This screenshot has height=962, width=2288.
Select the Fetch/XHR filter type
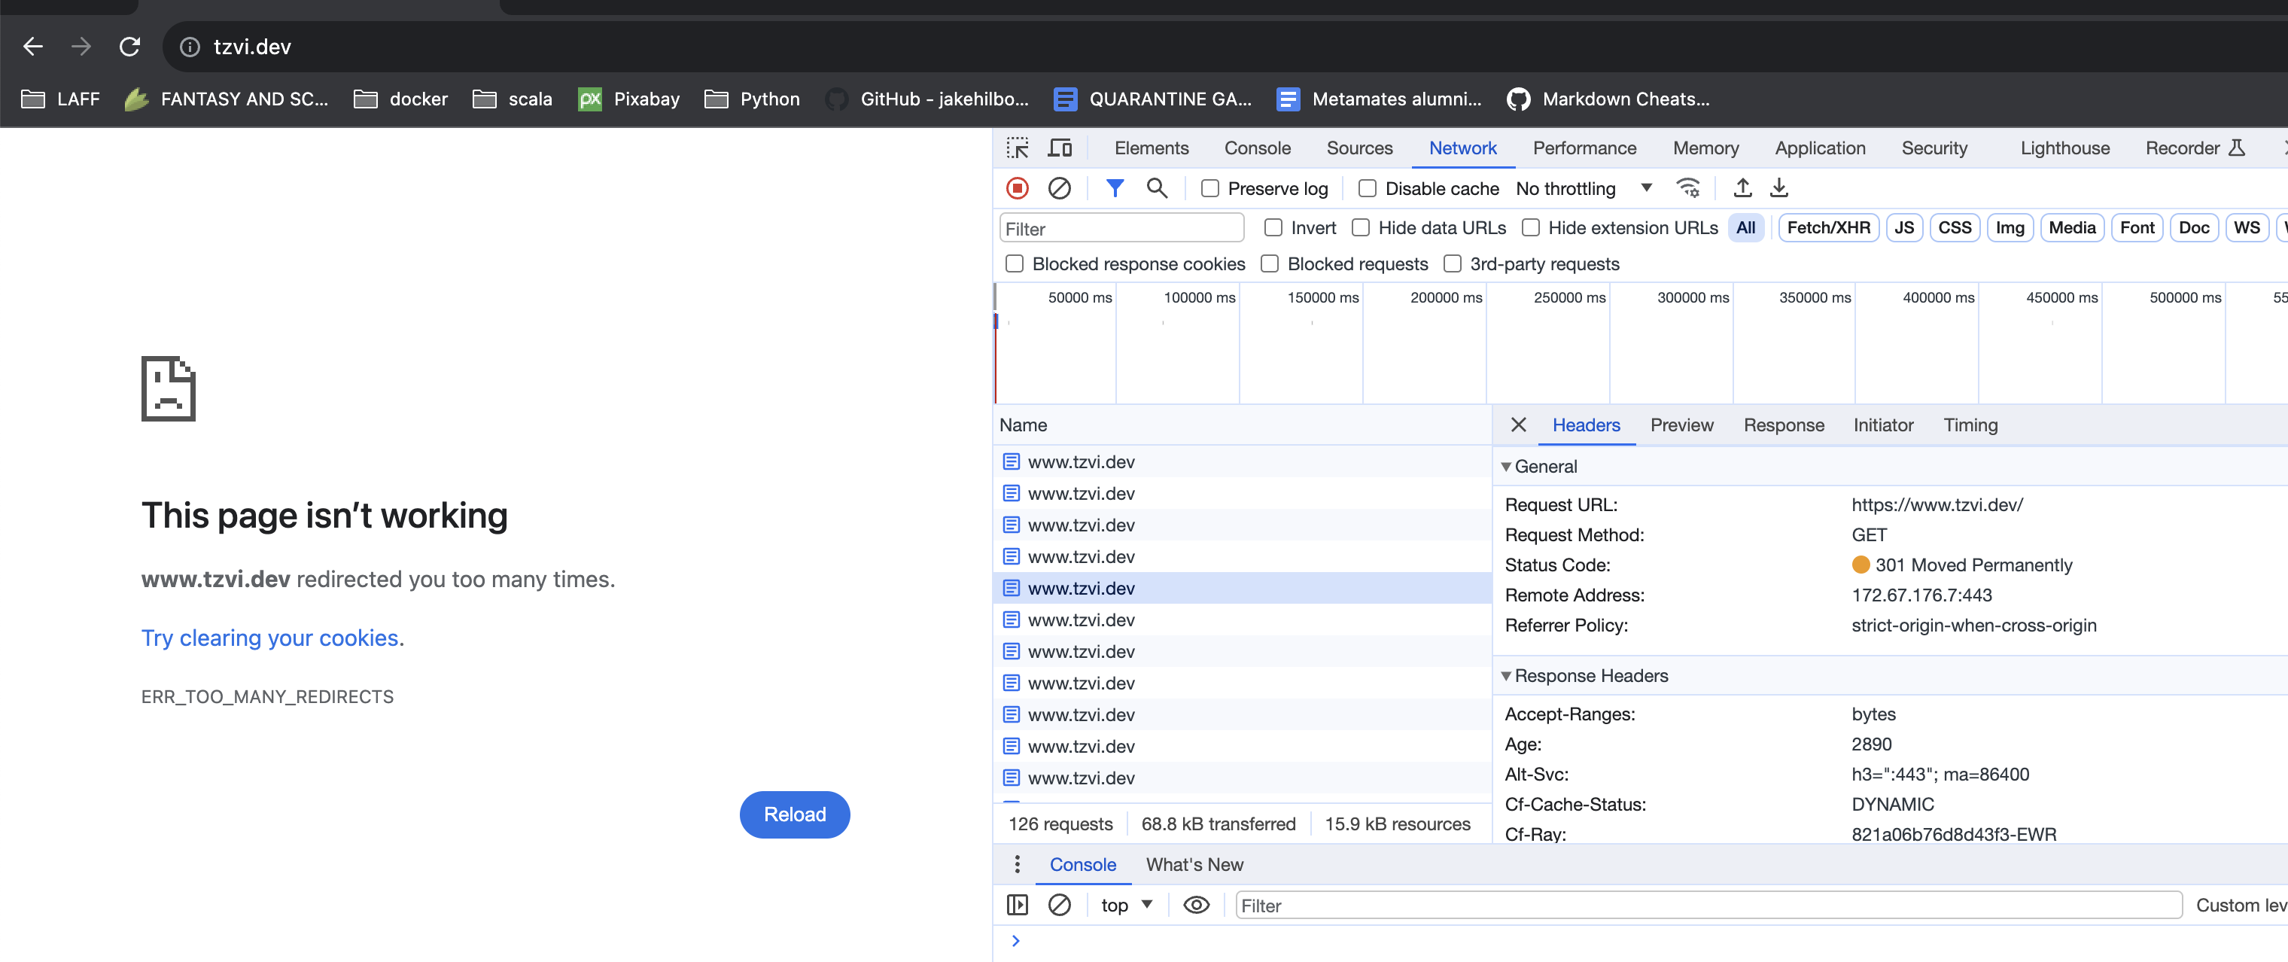click(x=1828, y=227)
